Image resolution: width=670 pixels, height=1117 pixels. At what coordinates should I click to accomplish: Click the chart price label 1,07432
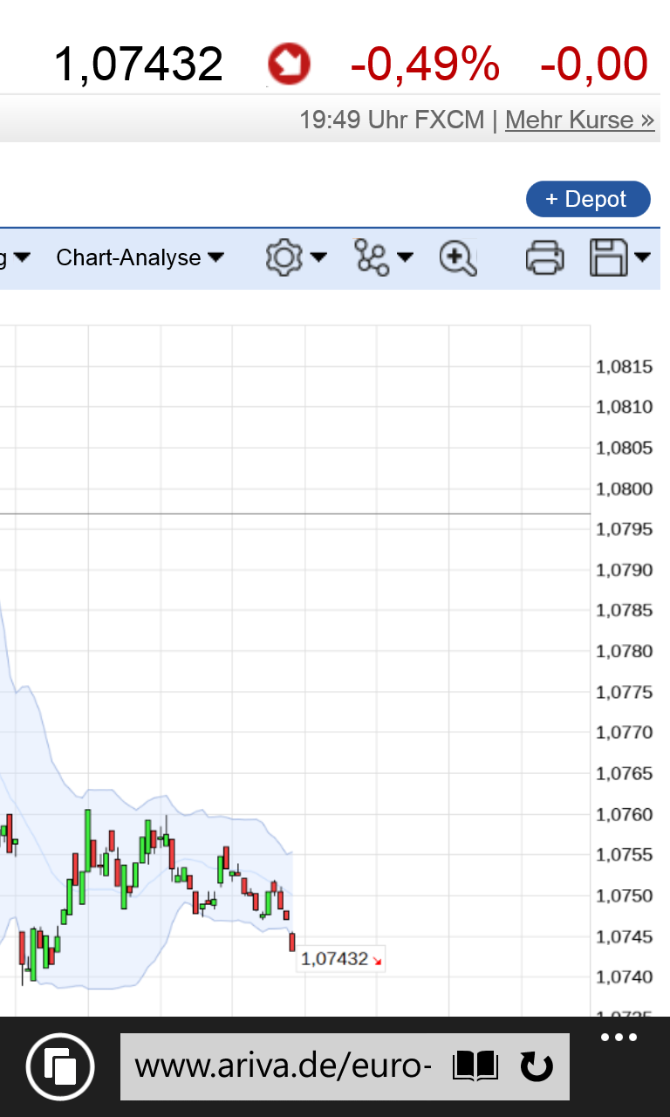[x=341, y=959]
